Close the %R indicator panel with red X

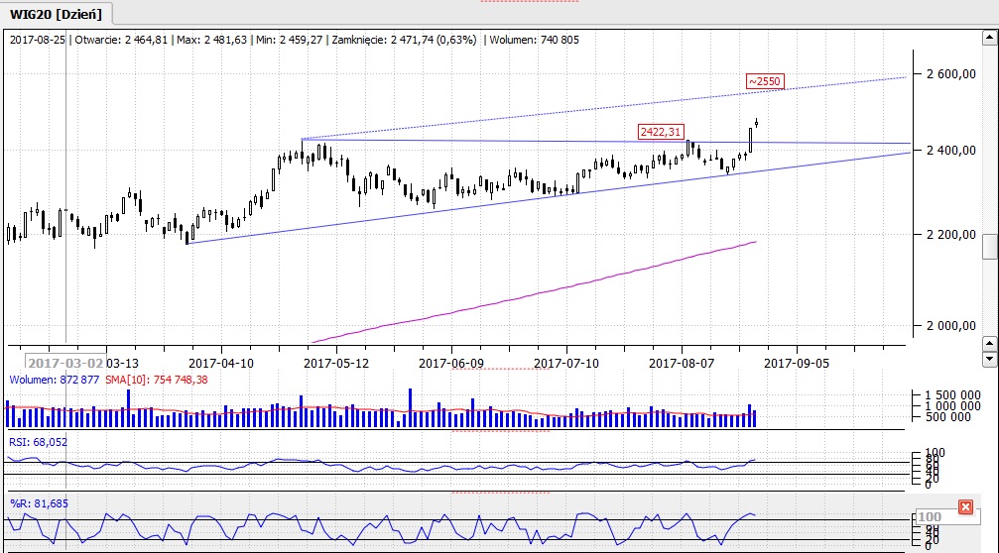point(965,507)
